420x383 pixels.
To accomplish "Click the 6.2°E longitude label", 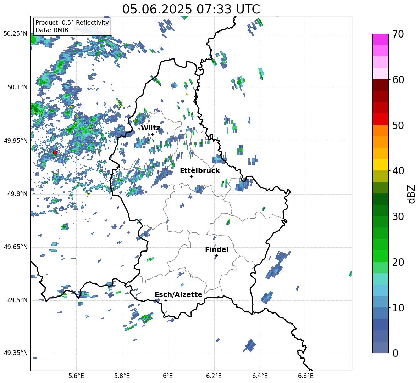I will 214,376.
